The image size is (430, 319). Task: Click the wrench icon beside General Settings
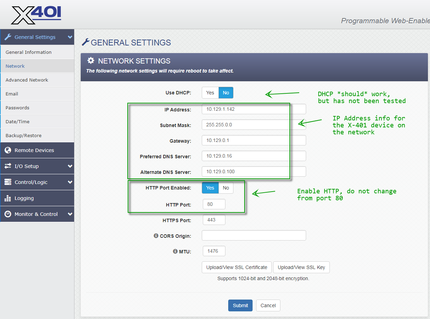pyautogui.click(x=8, y=37)
